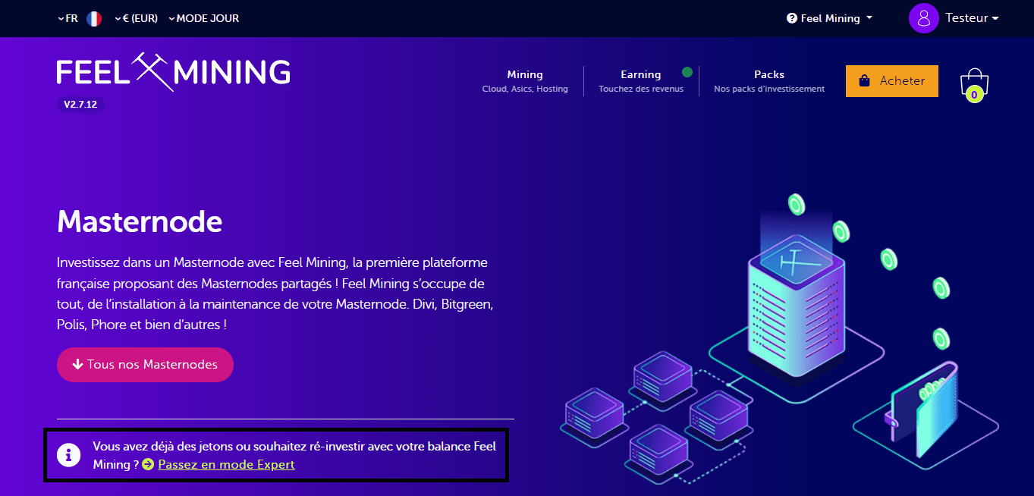Open the Feel Mining header dropdown
Viewport: 1034px width, 496px height.
[829, 17]
